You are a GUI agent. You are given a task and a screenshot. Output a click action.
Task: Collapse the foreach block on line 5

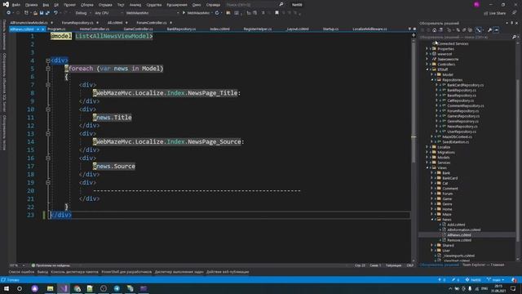pyautogui.click(x=48, y=69)
